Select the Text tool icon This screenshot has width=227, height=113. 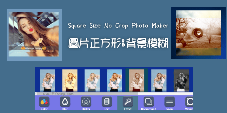[x=107, y=102]
